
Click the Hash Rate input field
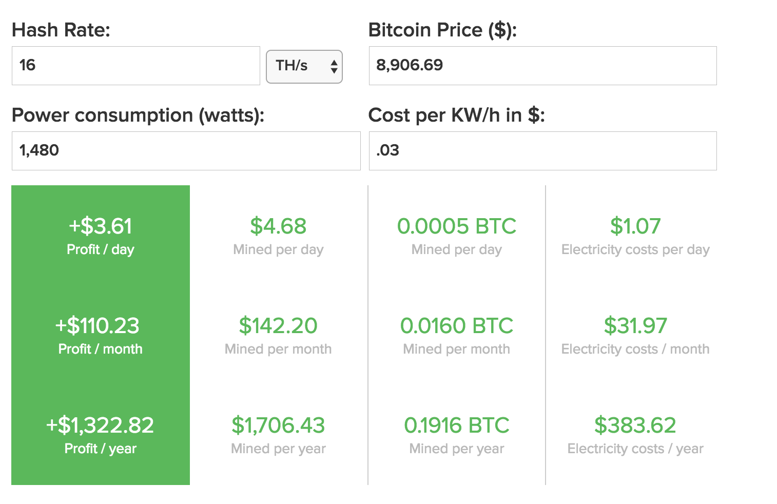135,66
